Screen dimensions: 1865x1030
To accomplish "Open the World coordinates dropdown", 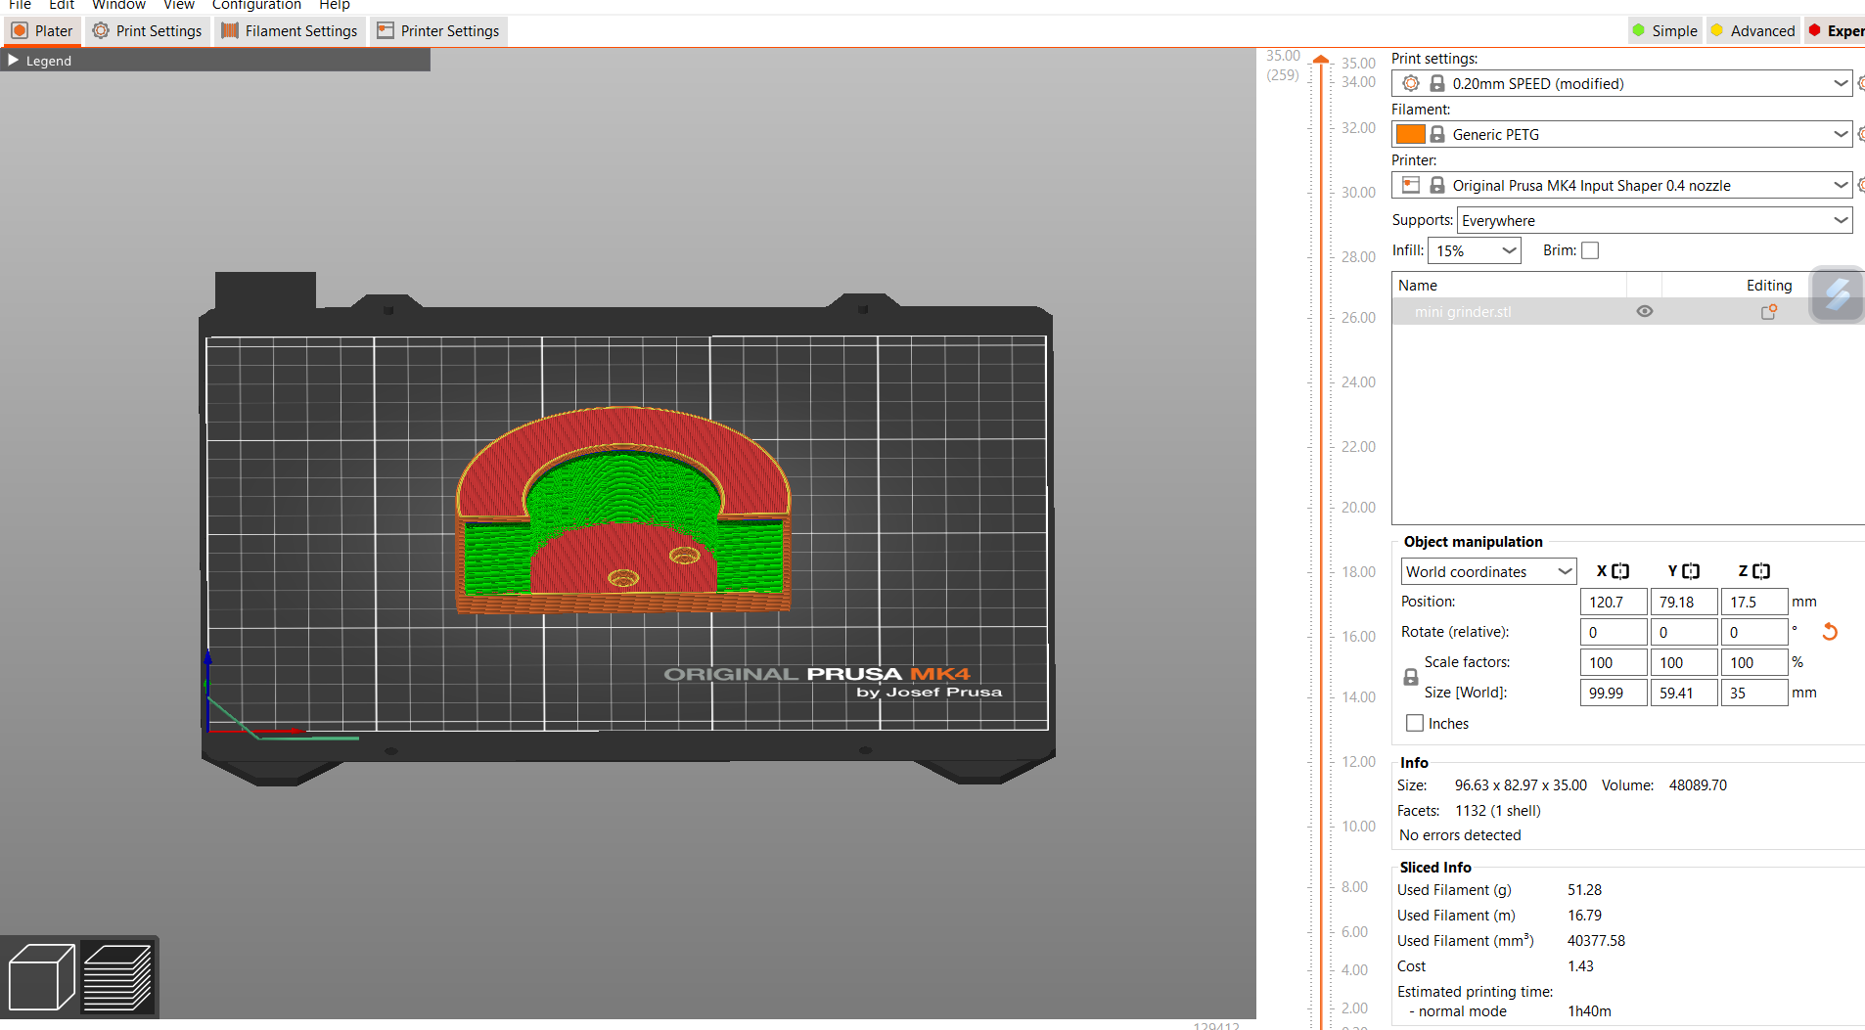I will [1488, 571].
